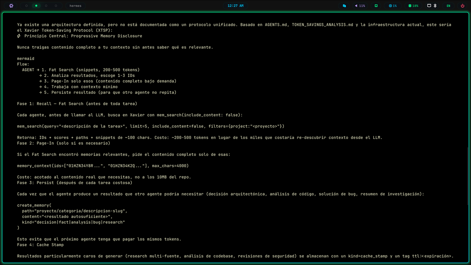Click the text 'el Xavier Token-Saving Protocol (XTSP):'

point(65,30)
